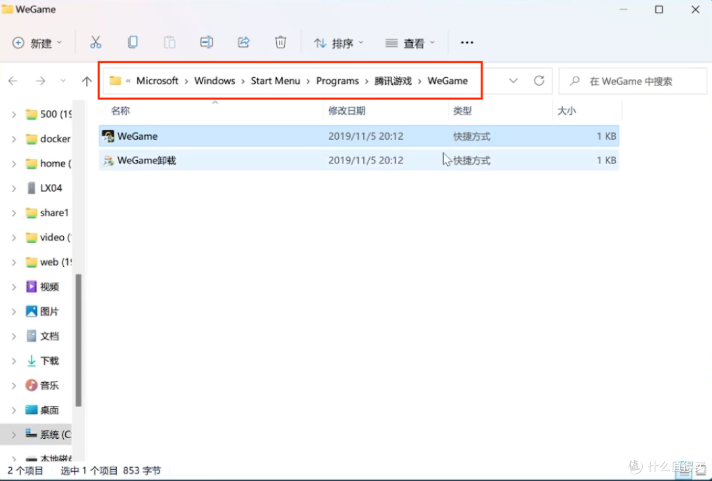
Task: Sort by 名称 column header
Action: (121, 111)
